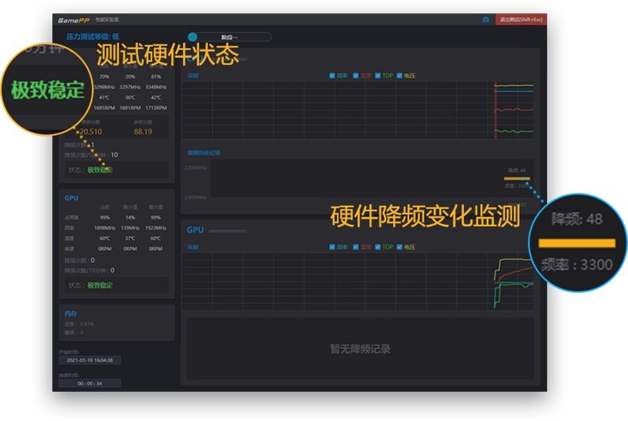
Task: Select the 实时 tab in upper chart
Action: pyautogui.click(x=193, y=76)
